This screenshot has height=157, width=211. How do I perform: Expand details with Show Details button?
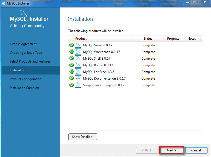coord(83,137)
